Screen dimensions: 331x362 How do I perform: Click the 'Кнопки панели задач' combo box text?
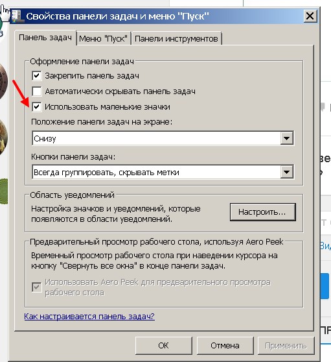pyautogui.click(x=106, y=172)
